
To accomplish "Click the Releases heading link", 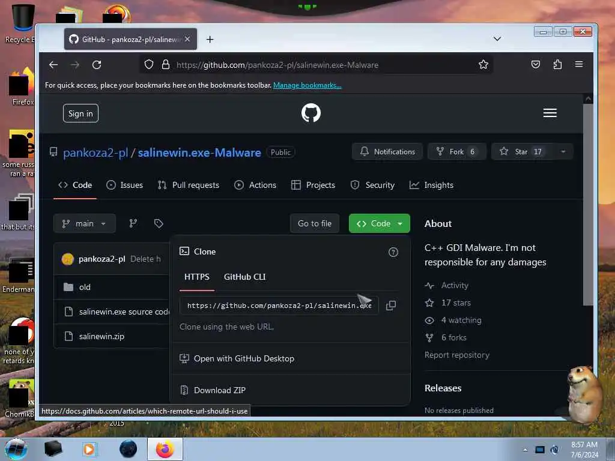I will click(x=443, y=388).
